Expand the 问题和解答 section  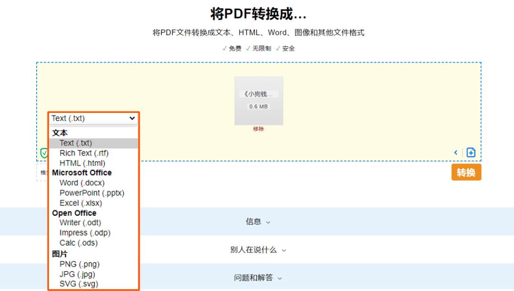click(257, 278)
